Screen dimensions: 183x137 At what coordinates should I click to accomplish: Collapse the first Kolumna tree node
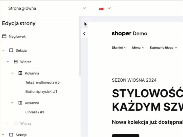tap(12, 73)
